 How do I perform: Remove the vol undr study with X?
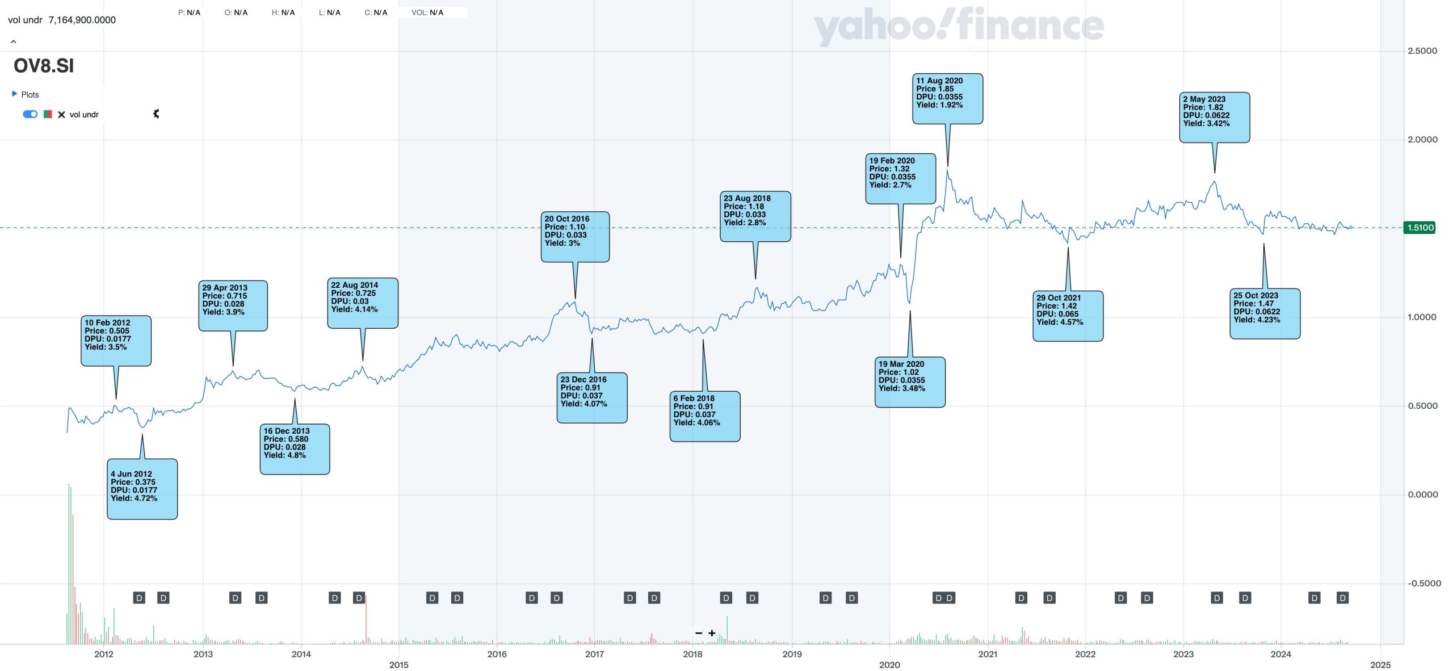(61, 115)
